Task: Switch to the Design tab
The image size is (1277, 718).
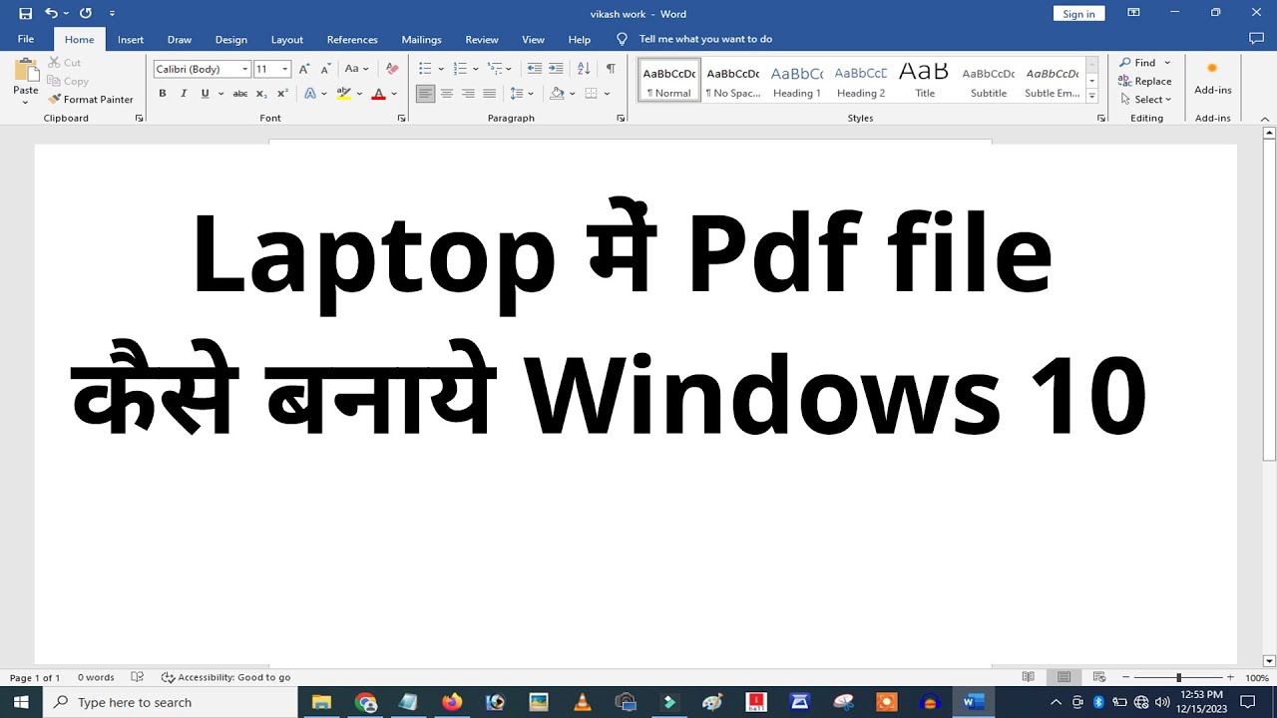Action: [x=231, y=40]
